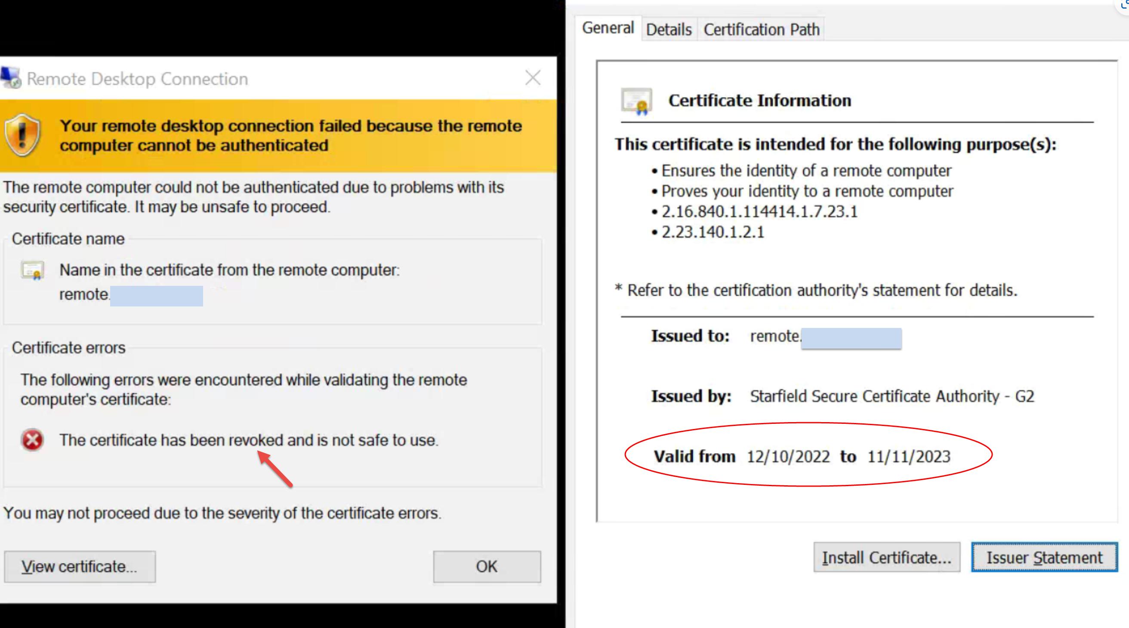Viewport: 1129px width, 628px height.
Task: Click the Starfield Secure Certificate Authority issuer text
Action: pos(891,396)
